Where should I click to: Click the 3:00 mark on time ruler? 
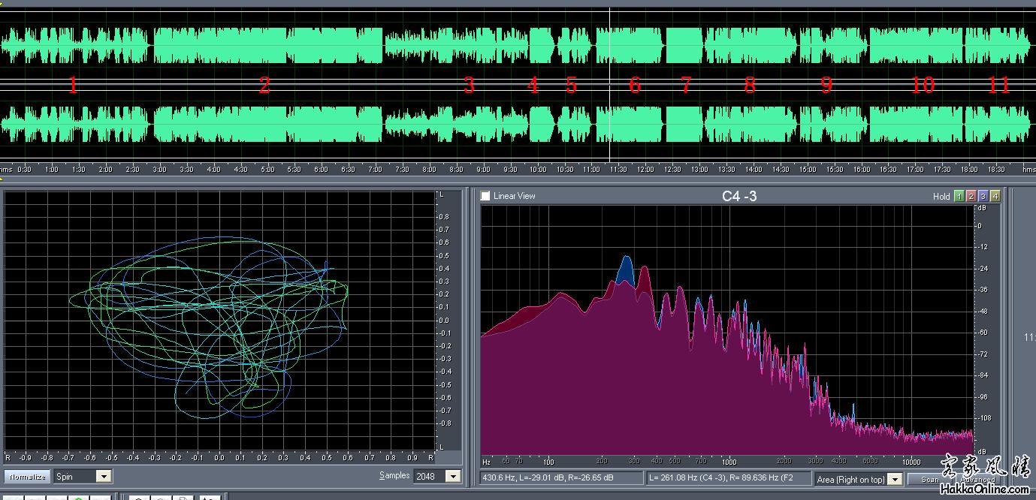159,169
